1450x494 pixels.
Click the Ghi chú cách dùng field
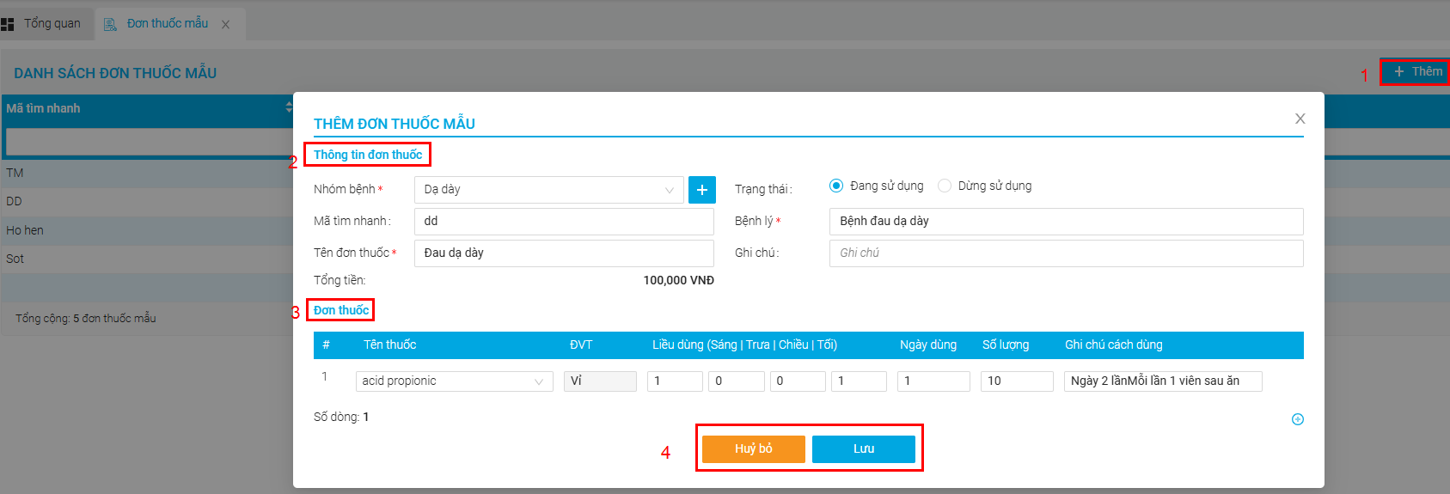(1163, 381)
